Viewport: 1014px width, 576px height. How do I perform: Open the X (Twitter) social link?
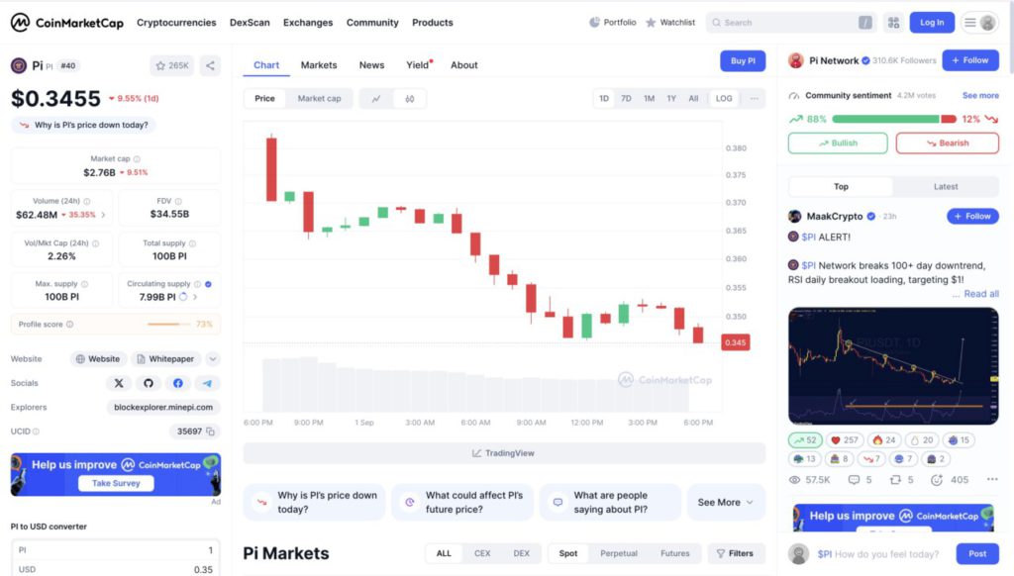pyautogui.click(x=119, y=383)
